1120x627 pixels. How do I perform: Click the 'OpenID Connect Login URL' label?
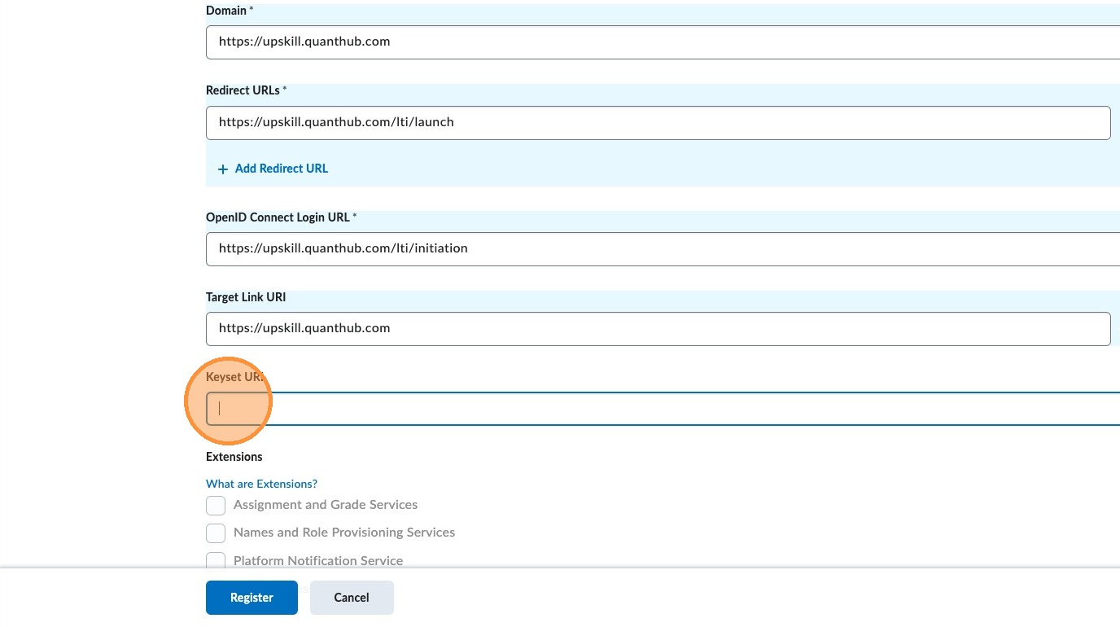click(x=278, y=217)
